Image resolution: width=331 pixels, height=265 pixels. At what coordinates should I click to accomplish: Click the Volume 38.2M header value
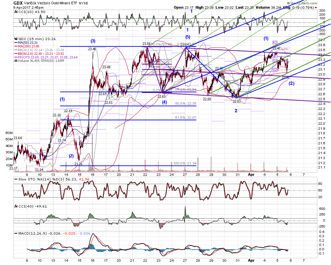click(269, 7)
